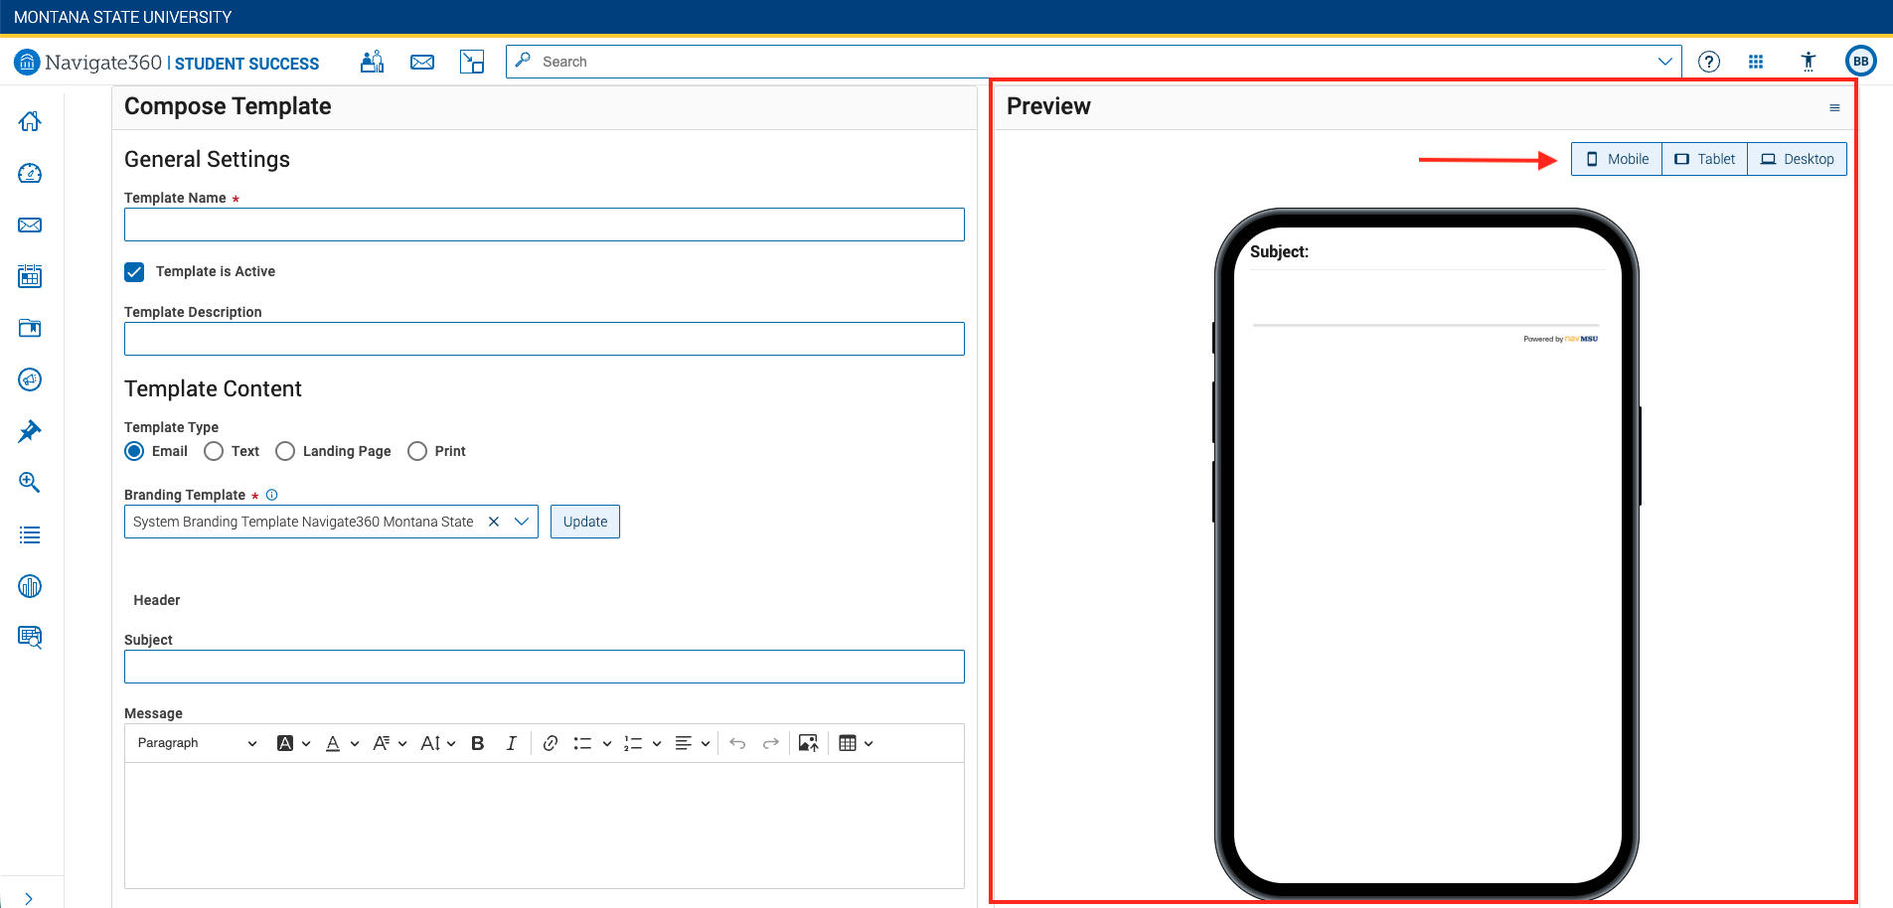This screenshot has height=908, width=1893.
Task: Insert a link with the link icon
Action: pos(551,743)
